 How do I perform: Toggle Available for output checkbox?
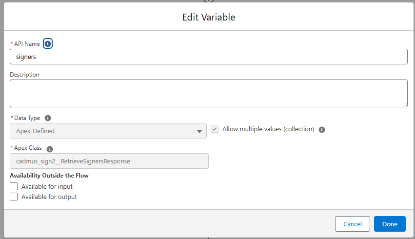point(14,197)
